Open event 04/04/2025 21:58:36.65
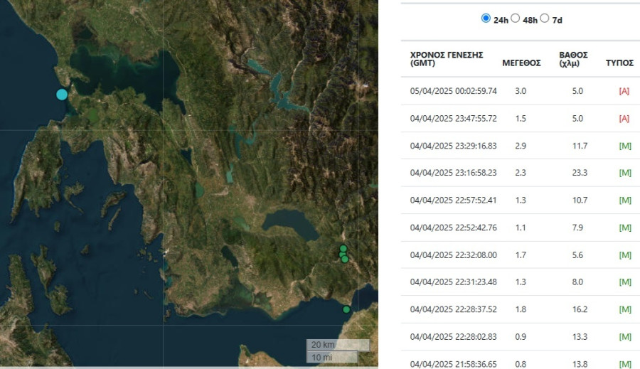Image resolution: width=640 pixels, height=369 pixels. click(454, 364)
